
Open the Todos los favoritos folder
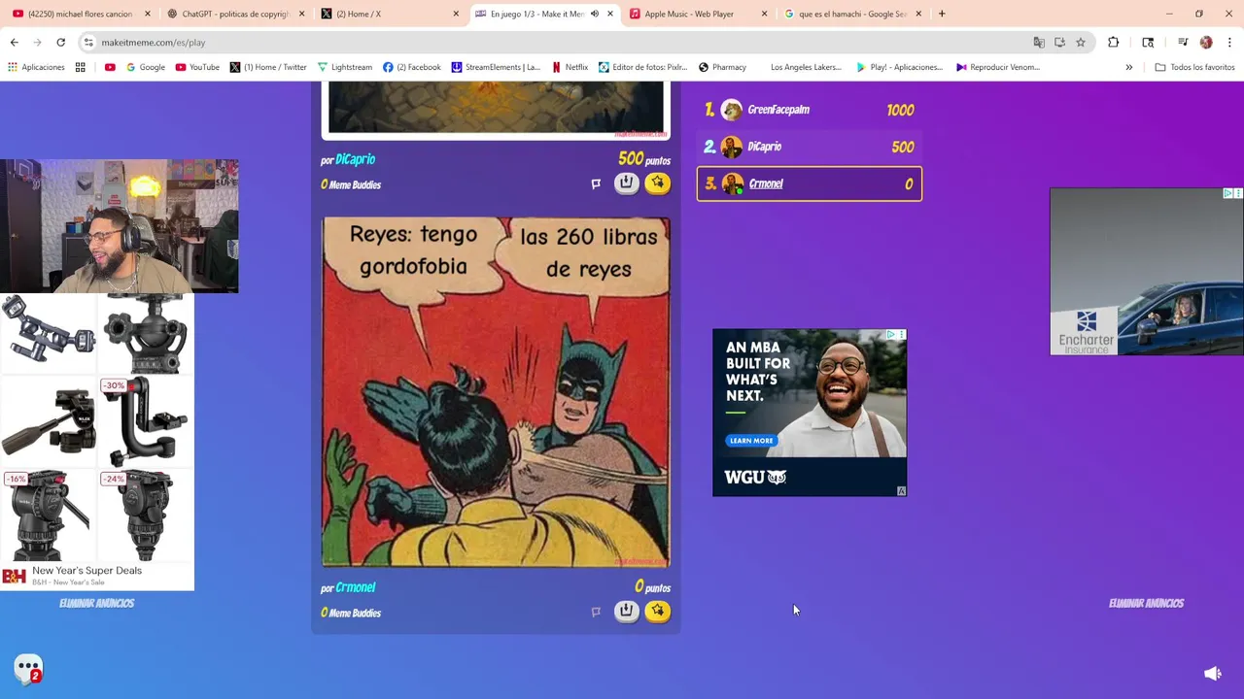[1194, 67]
